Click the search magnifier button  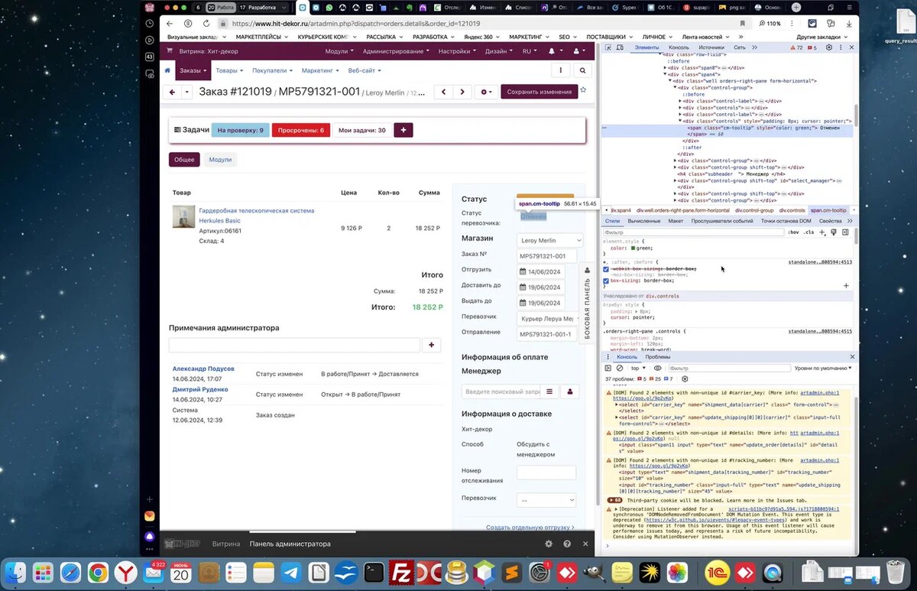click(582, 70)
